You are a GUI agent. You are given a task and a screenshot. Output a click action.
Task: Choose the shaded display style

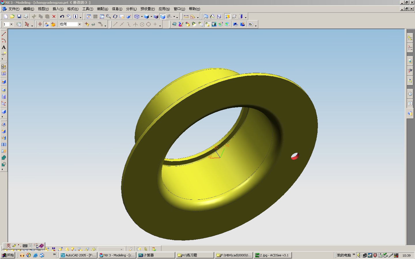pos(146,17)
